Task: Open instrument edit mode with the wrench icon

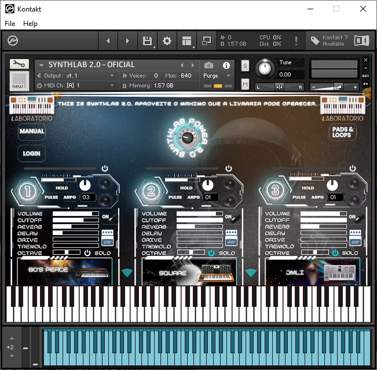Action: pyautogui.click(x=19, y=64)
